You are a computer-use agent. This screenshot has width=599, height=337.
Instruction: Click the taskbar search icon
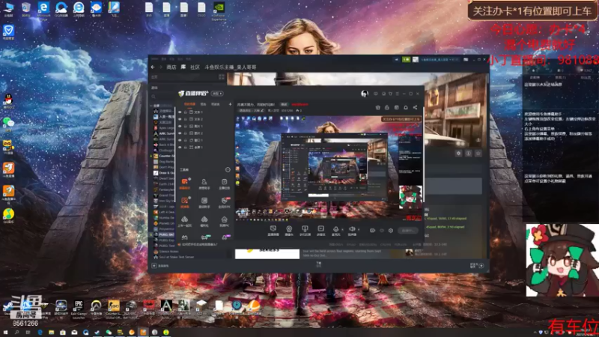tap(16, 333)
